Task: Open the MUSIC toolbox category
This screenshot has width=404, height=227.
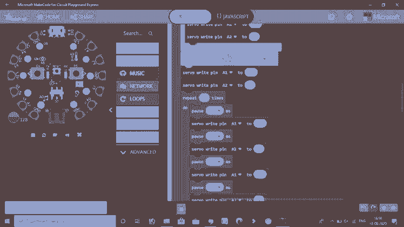Action: (137, 73)
